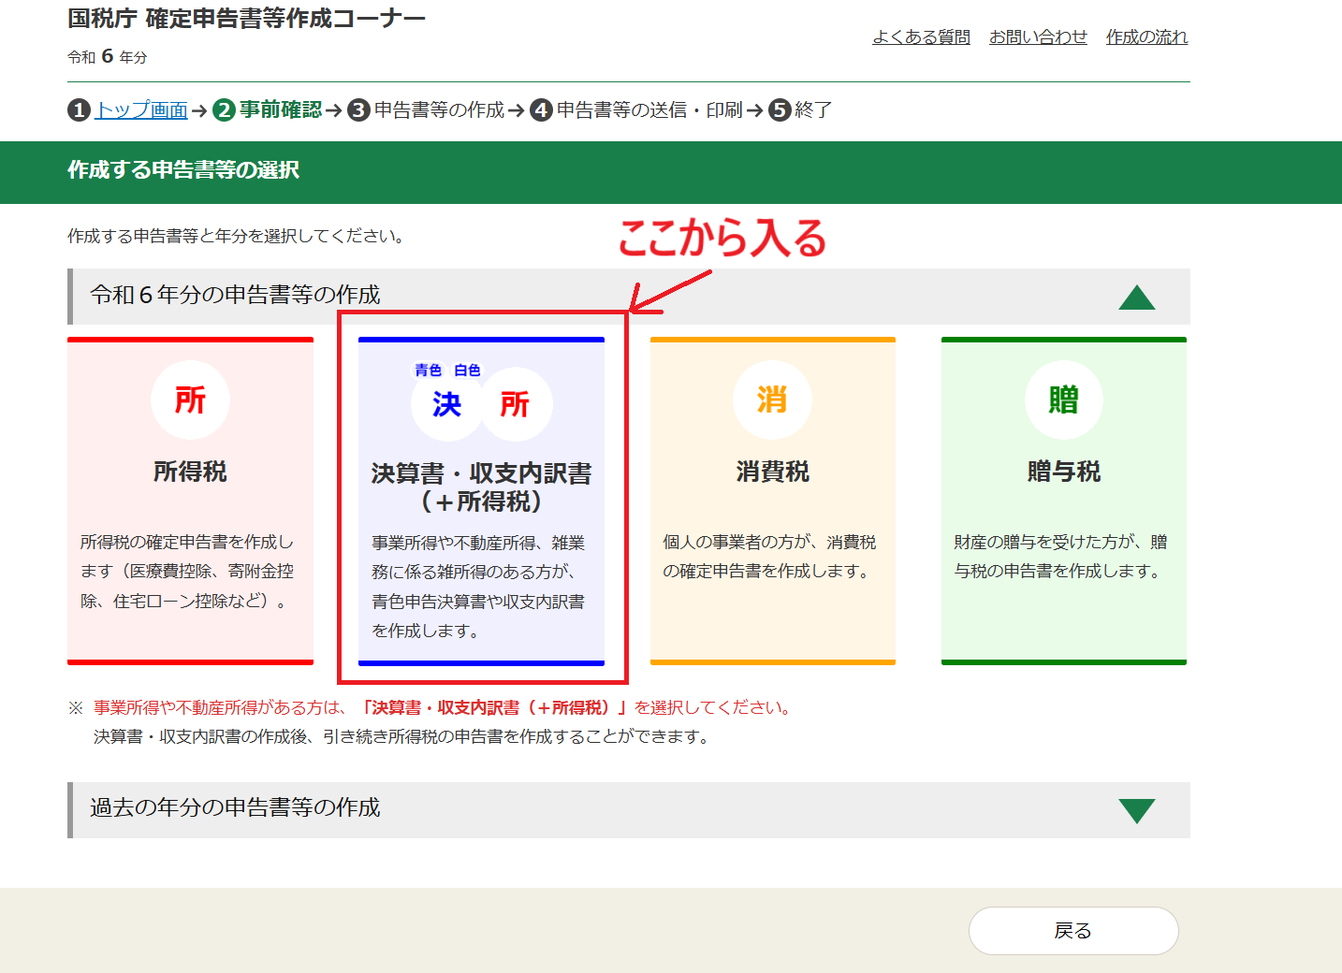The height and width of the screenshot is (973, 1342).
Task: Click the red 所 icon in blue card
Action: coord(515,404)
